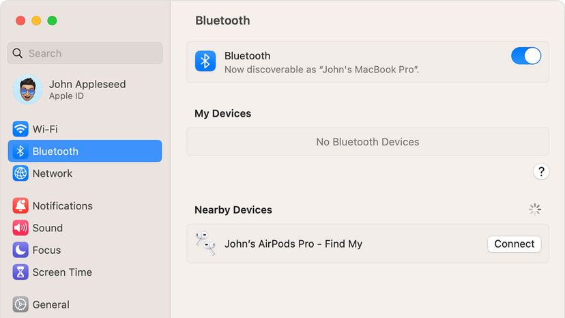The width and height of the screenshot is (565, 318).
Task: Turn off the Bluetooth toggle switch
Action: 526,56
